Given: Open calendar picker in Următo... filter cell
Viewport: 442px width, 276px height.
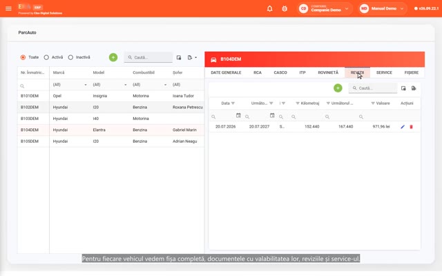Looking at the screenshot, I should point(272,115).
